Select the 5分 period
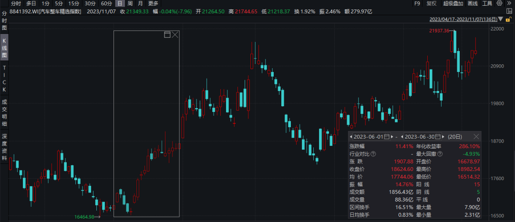The width and height of the screenshot is (515, 222). coord(59,3)
